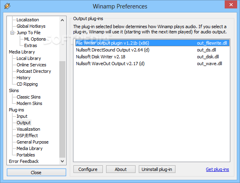The height and width of the screenshot is (183, 240).
Task: Click the tree scrollbar up arrow
Action: (62, 20)
